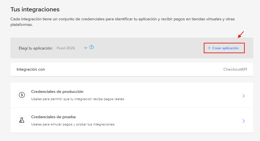
Task: Click the CheckoutAPI integration name
Action: tap(235, 69)
